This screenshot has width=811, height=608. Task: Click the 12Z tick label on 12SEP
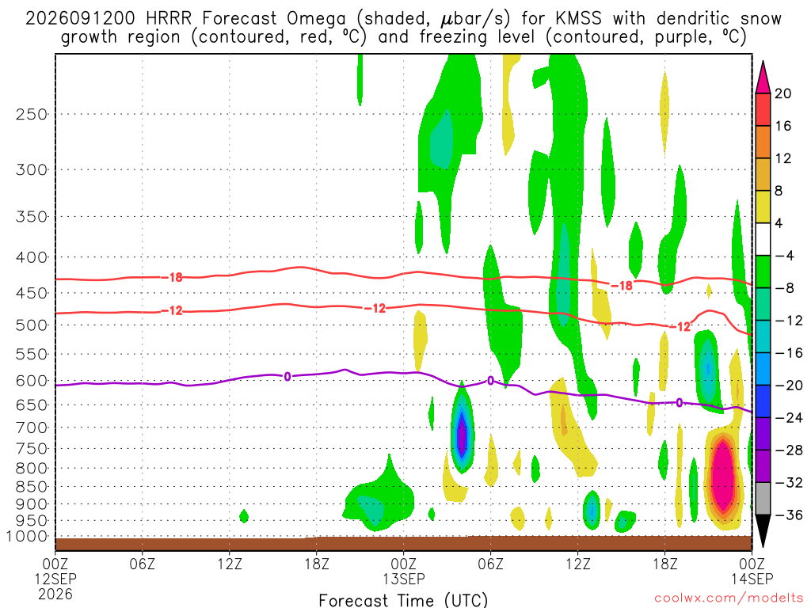(x=229, y=564)
